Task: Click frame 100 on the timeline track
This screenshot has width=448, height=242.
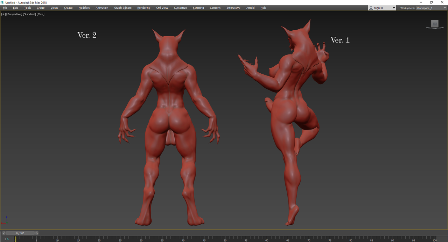Action: (435, 239)
